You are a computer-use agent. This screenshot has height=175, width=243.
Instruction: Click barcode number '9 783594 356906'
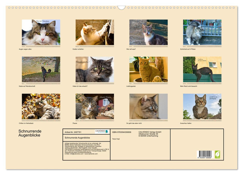click(204, 157)
